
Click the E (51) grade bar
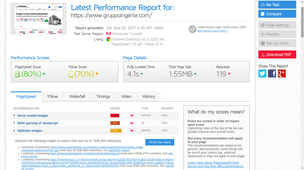click(x=119, y=123)
